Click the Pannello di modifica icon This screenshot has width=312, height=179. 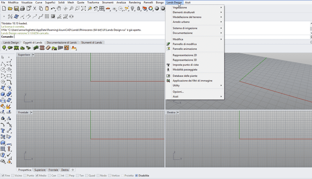168,44
